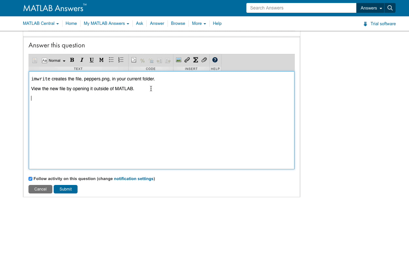Insert a bulleted list
Viewport: 409px width, 266px height.
(111, 60)
